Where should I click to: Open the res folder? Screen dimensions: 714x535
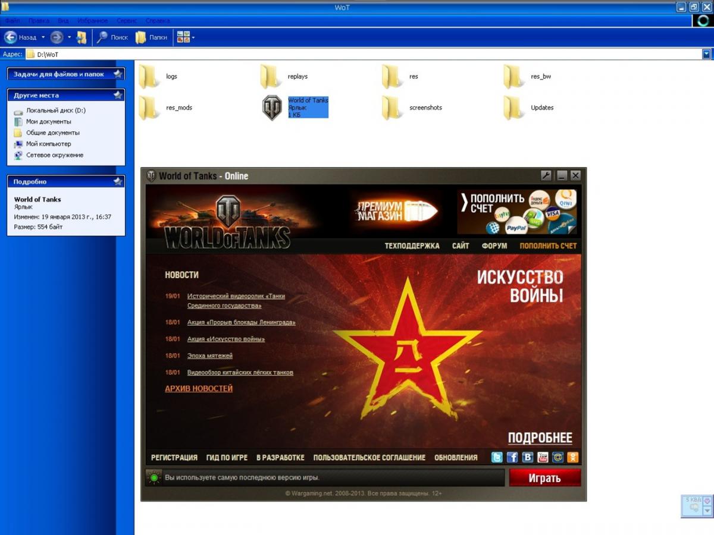tap(393, 77)
